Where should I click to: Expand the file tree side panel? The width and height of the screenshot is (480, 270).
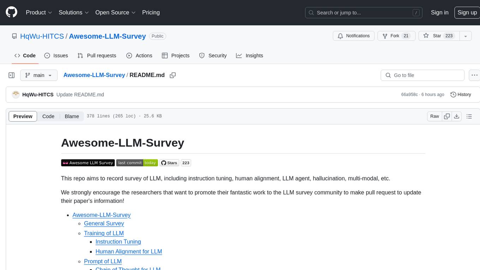coord(11,75)
